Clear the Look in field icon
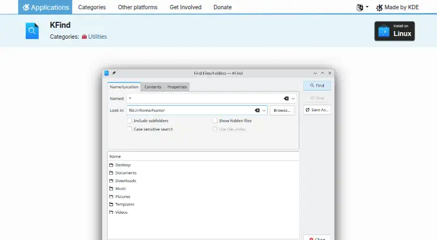Viewport: 437px width, 240px height. (x=257, y=110)
